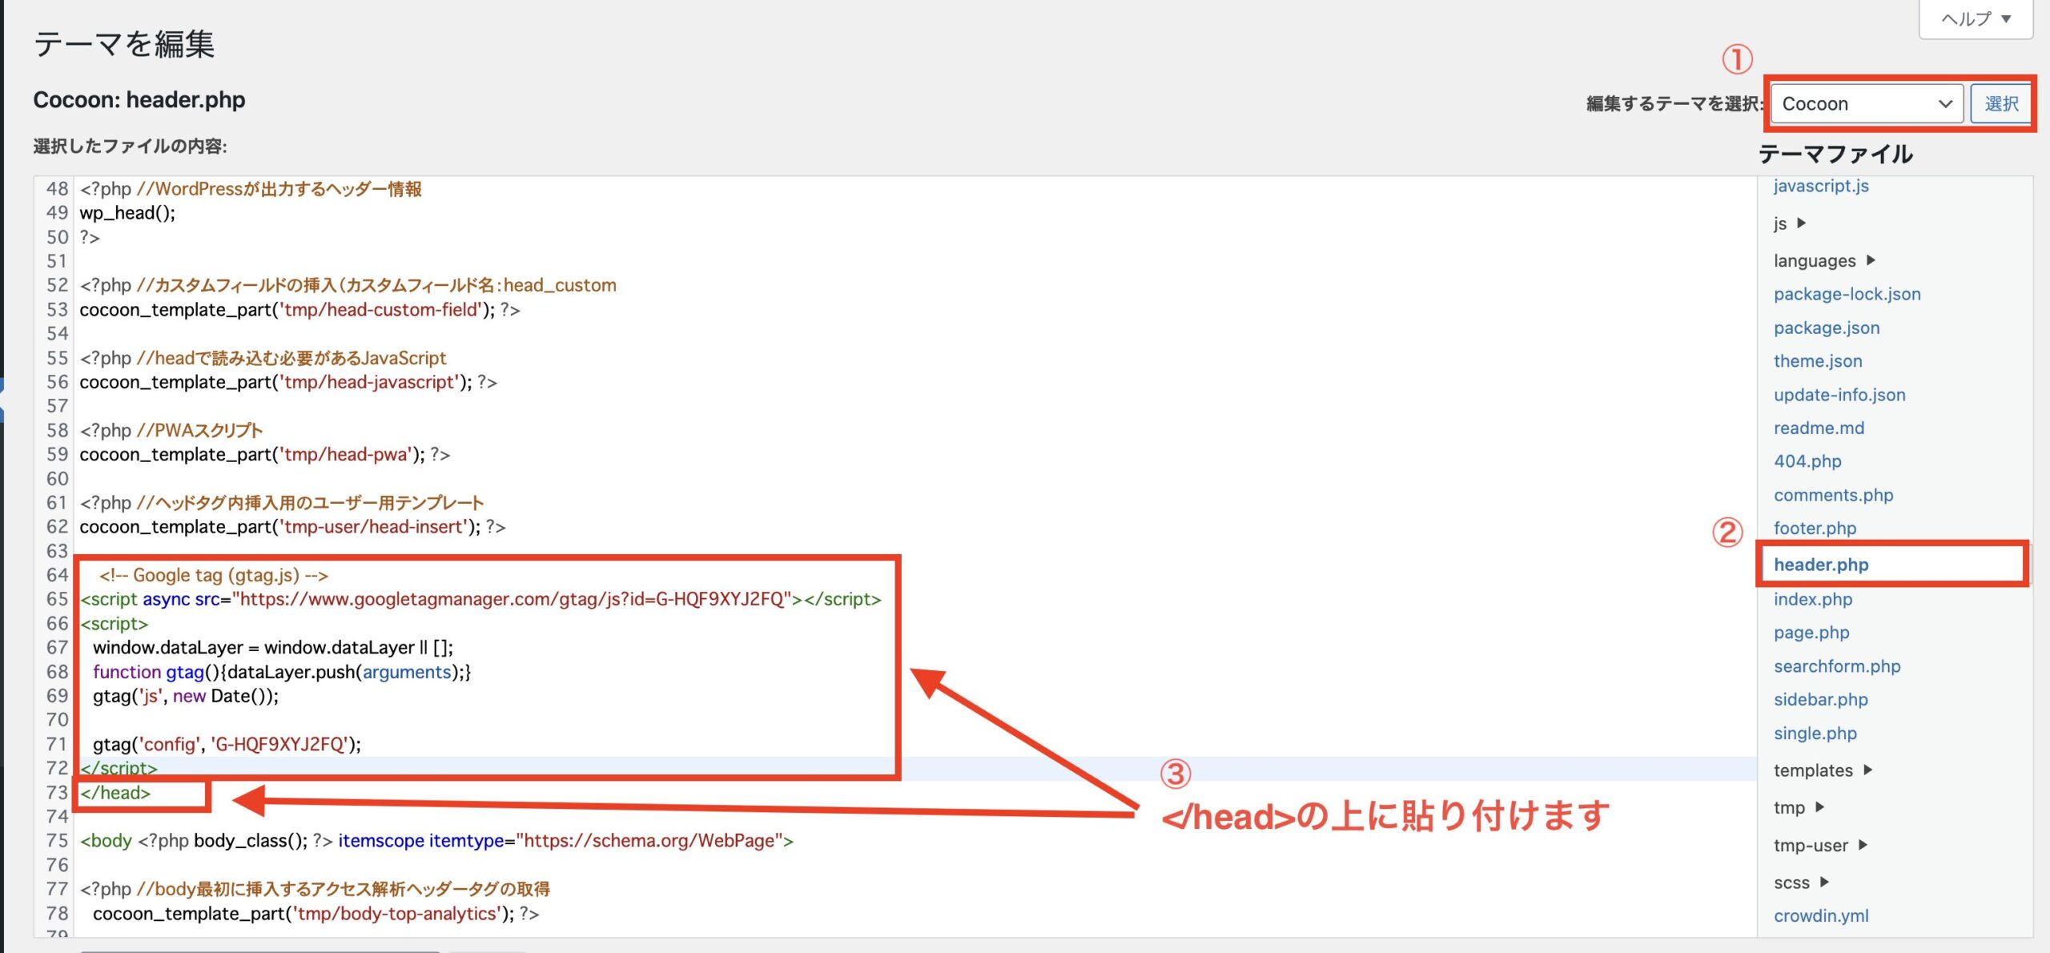Open page.php theme file

pos(1811,633)
